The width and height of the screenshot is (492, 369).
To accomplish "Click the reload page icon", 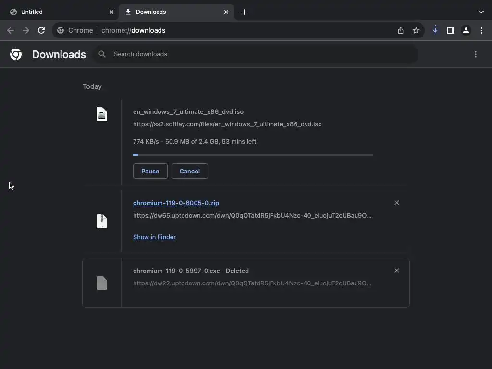I will [41, 30].
